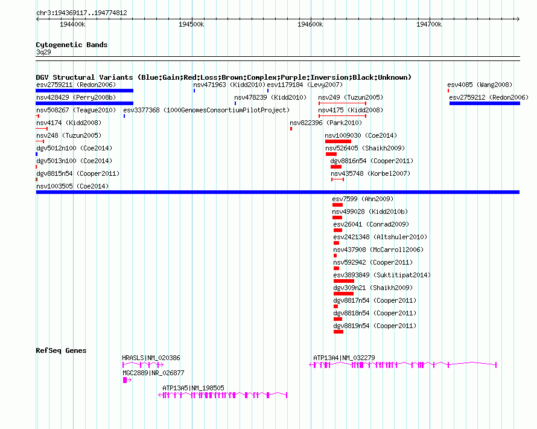Click the red dgv309n21 loss bar
This screenshot has width=537, height=429.
(343, 294)
